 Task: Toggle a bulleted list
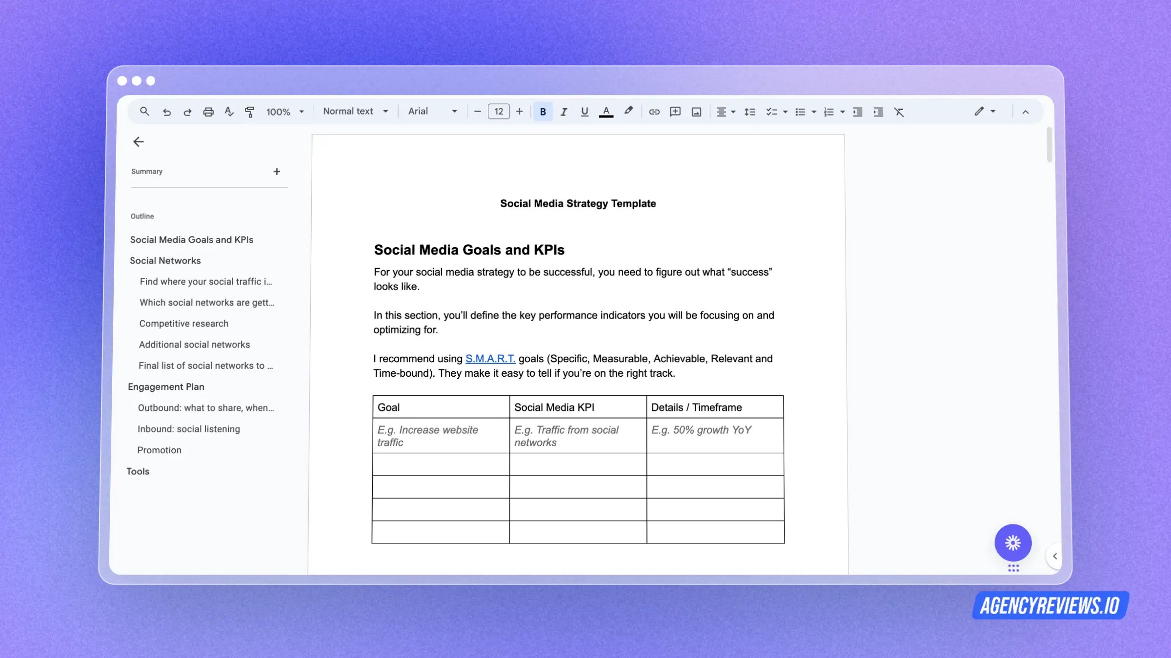[800, 112]
